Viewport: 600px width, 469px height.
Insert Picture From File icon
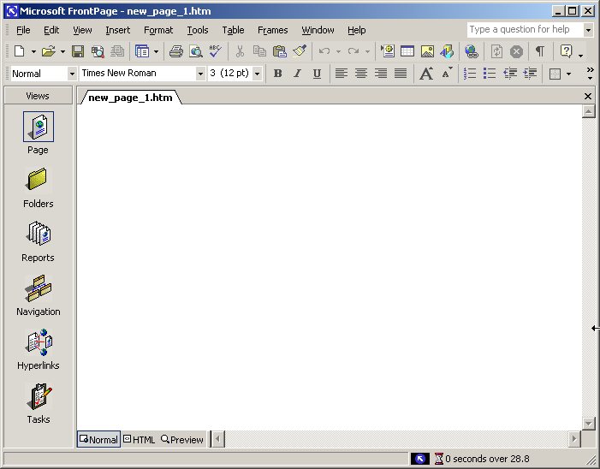(427, 50)
